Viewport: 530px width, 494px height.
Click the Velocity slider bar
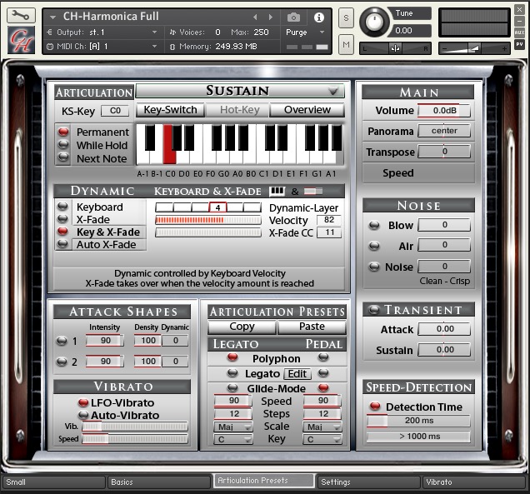pyautogui.click(x=207, y=220)
